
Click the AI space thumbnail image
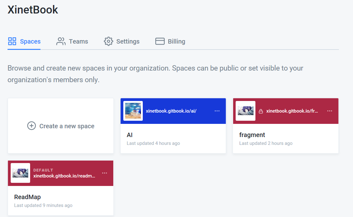point(133,111)
